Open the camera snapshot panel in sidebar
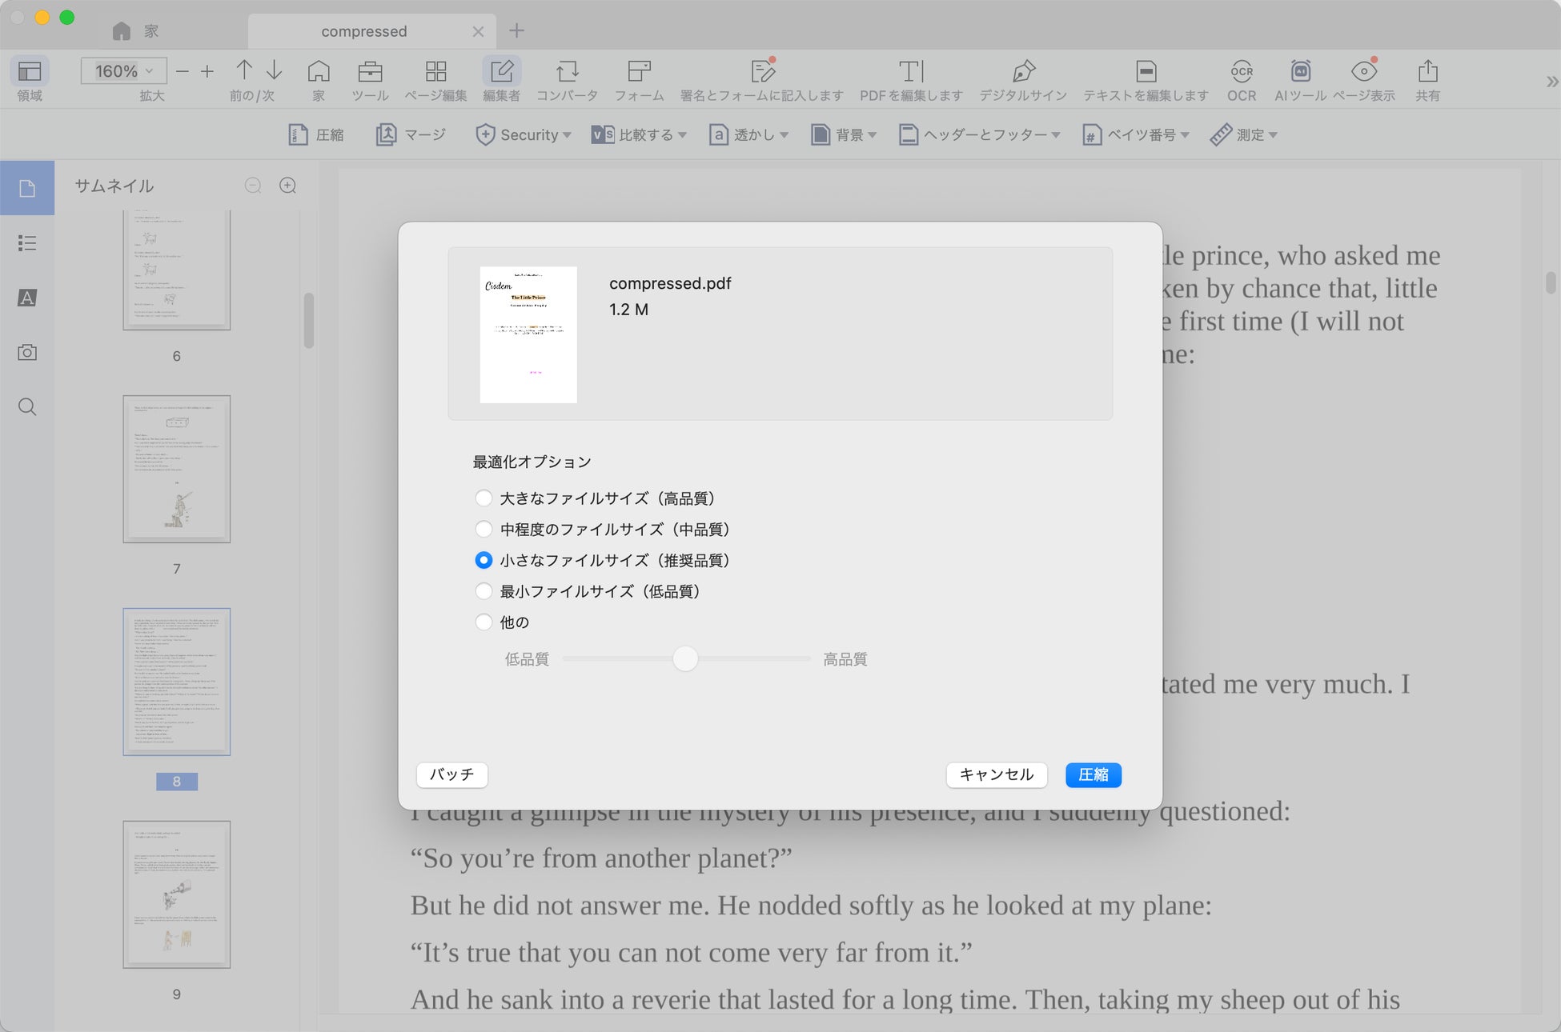This screenshot has width=1561, height=1032. click(x=27, y=352)
